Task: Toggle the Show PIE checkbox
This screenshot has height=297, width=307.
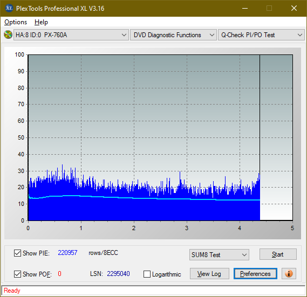Action: tap(17, 253)
